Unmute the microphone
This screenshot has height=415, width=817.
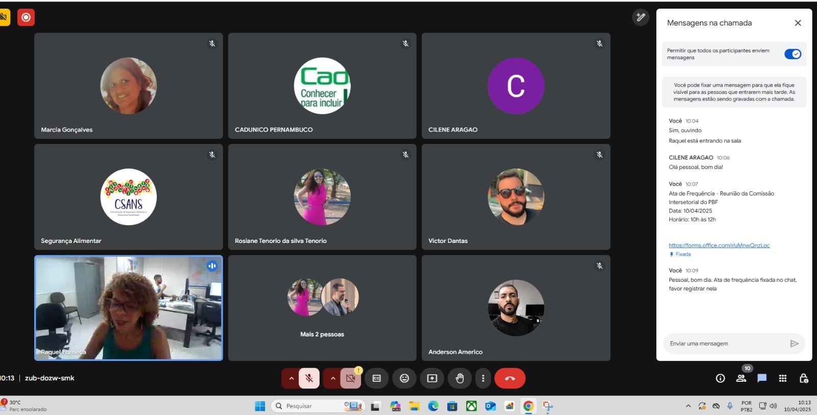point(309,378)
